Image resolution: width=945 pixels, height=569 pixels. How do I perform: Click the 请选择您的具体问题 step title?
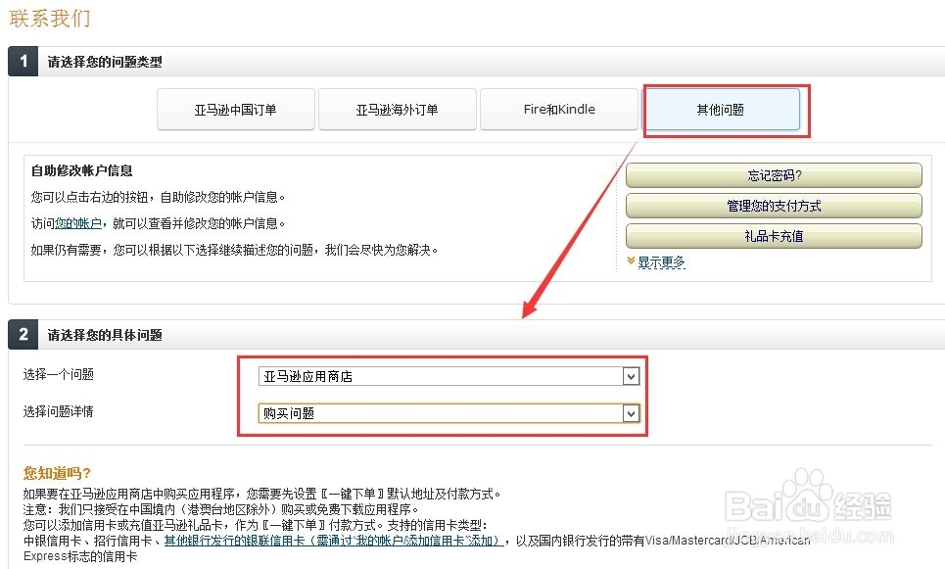[x=105, y=335]
